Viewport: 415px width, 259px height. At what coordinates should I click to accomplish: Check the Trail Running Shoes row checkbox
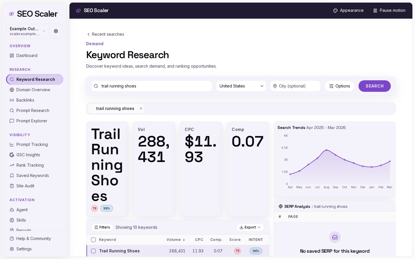click(93, 251)
